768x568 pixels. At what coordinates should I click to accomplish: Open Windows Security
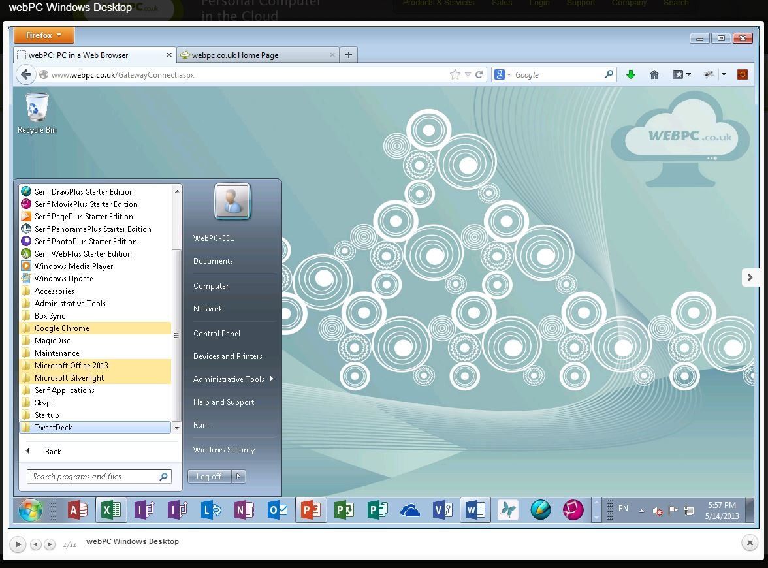click(x=224, y=449)
